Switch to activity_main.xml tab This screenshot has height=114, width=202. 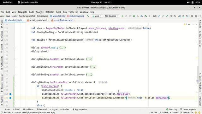tap(38, 20)
